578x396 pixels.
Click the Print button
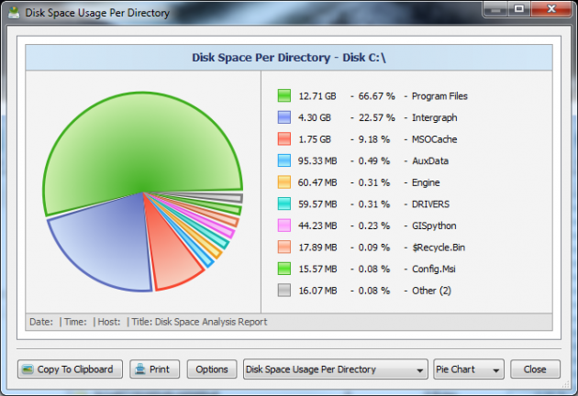click(x=154, y=369)
